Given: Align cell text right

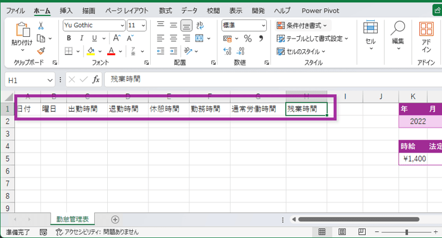Looking at the screenshot, I should click(186, 38).
